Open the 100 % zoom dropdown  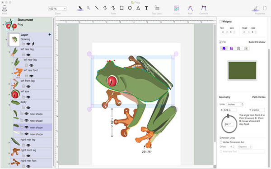pos(57,9)
